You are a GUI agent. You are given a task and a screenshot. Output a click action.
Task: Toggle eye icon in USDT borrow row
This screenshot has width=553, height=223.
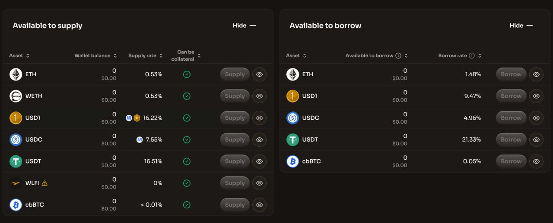click(536, 139)
